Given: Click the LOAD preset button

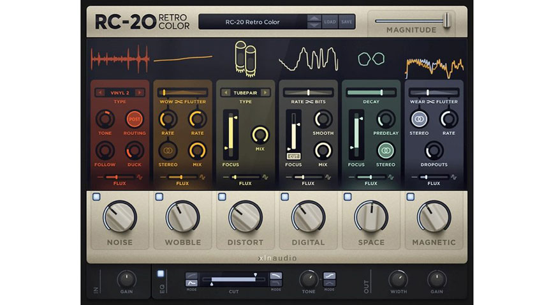Looking at the screenshot, I should (330, 22).
